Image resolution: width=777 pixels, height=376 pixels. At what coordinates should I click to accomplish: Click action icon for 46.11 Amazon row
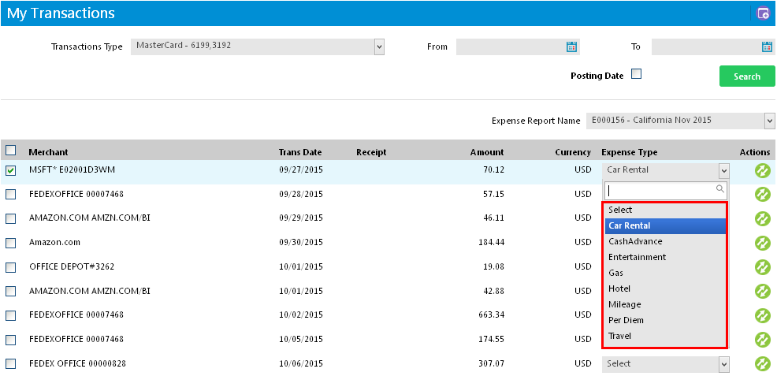pos(762,218)
